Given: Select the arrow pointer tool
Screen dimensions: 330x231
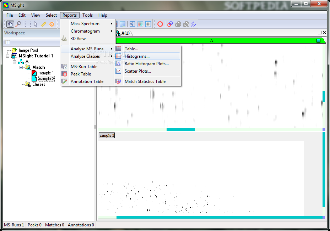Looking at the screenshot, I should click(36, 24).
